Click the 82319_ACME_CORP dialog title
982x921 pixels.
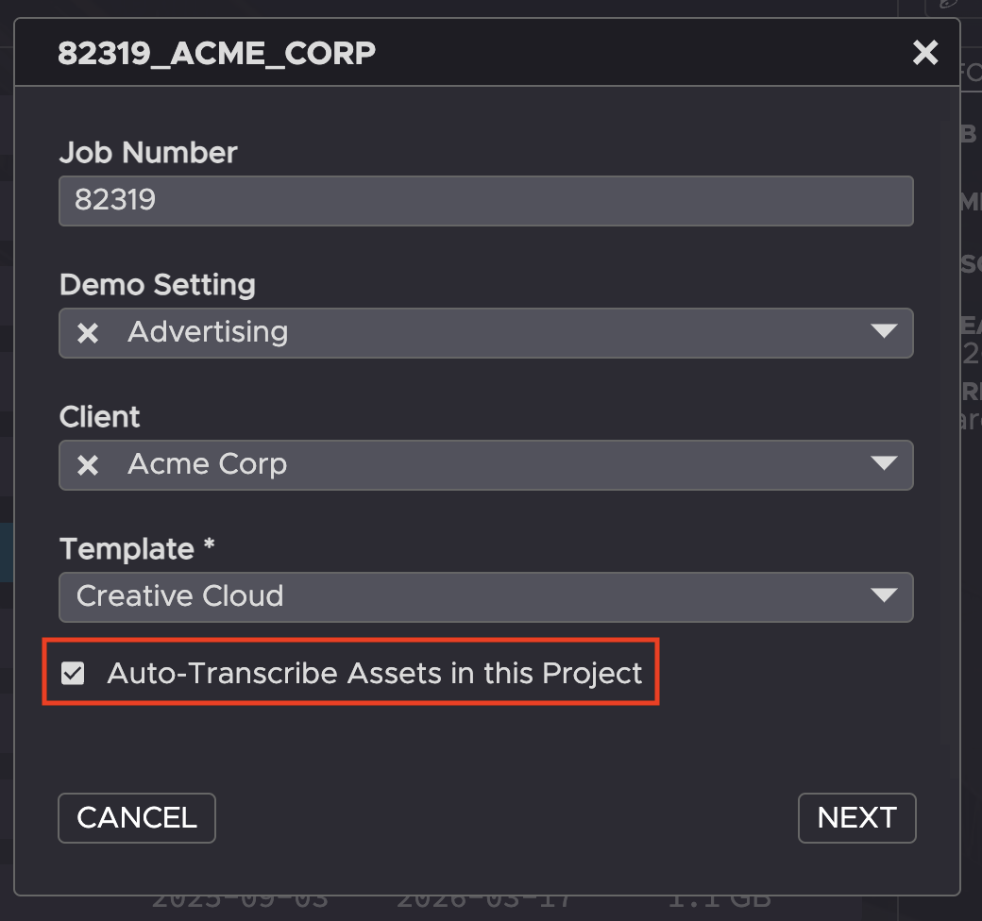pyautogui.click(x=216, y=54)
